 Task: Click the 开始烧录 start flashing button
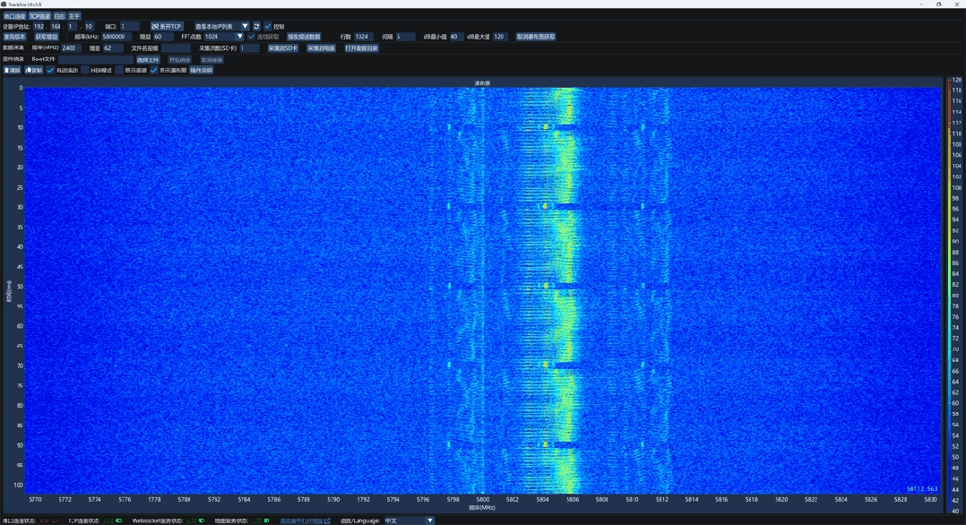pyautogui.click(x=179, y=60)
